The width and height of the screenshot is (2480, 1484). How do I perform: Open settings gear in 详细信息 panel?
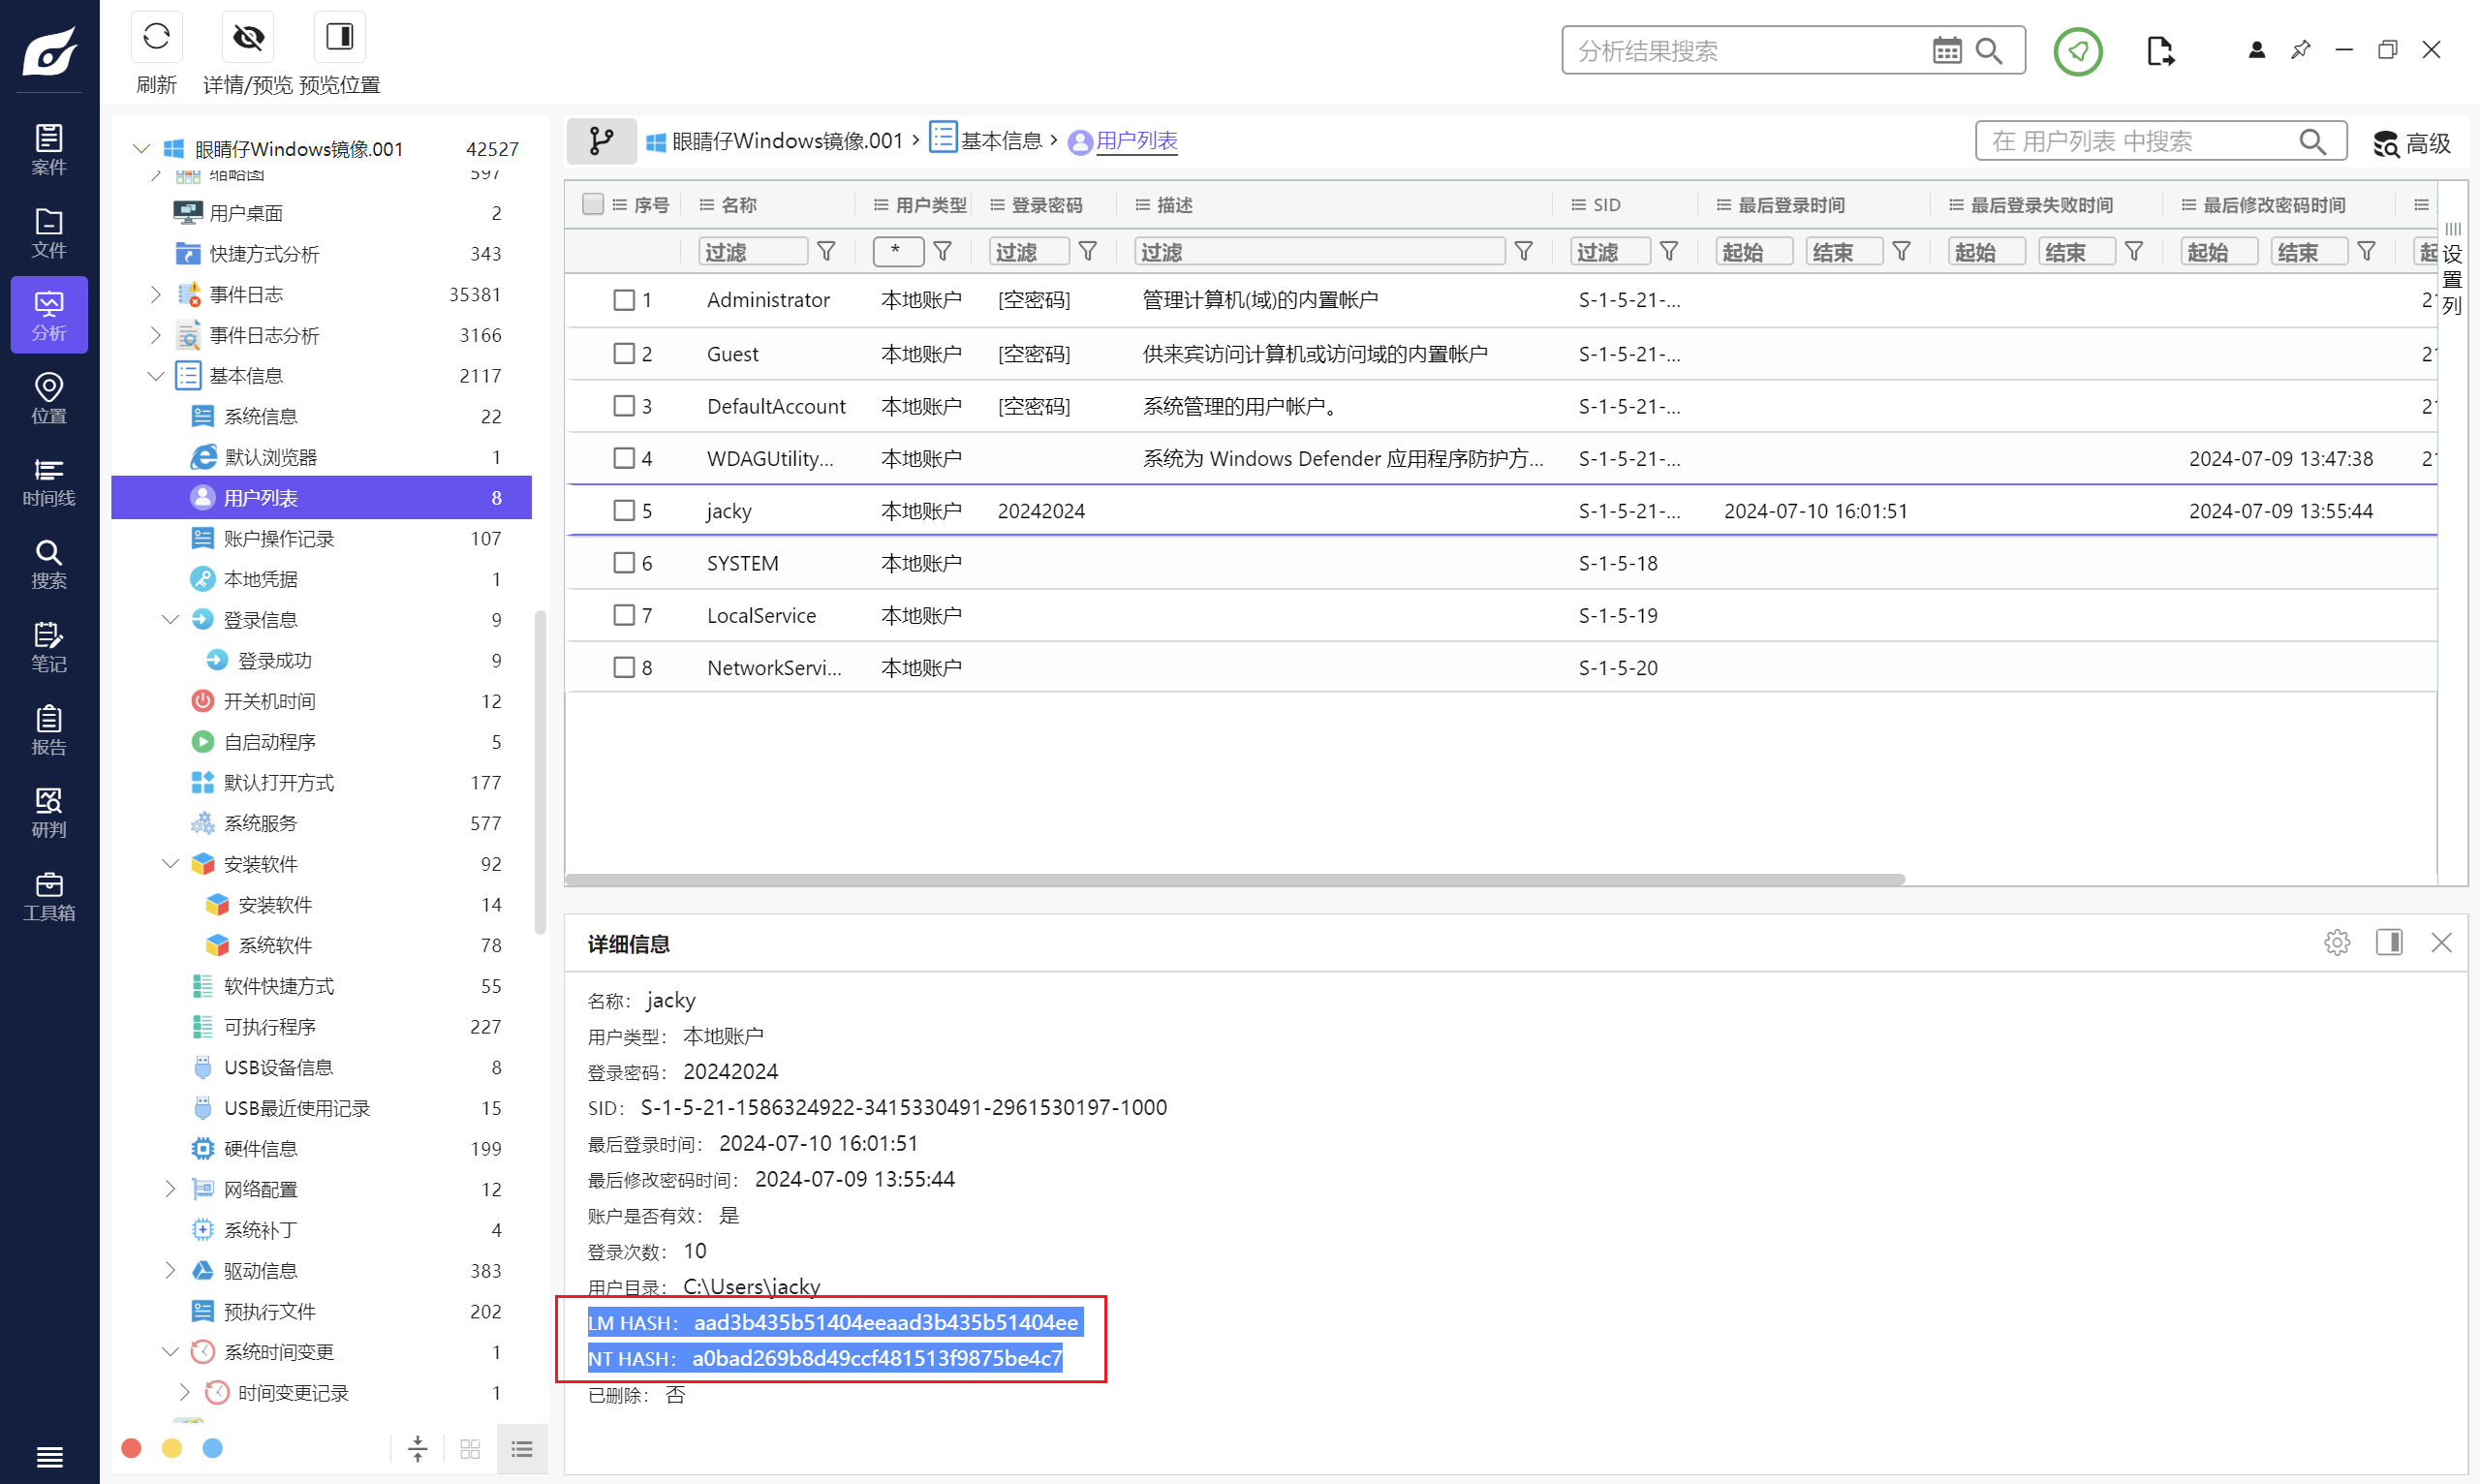click(x=2337, y=943)
